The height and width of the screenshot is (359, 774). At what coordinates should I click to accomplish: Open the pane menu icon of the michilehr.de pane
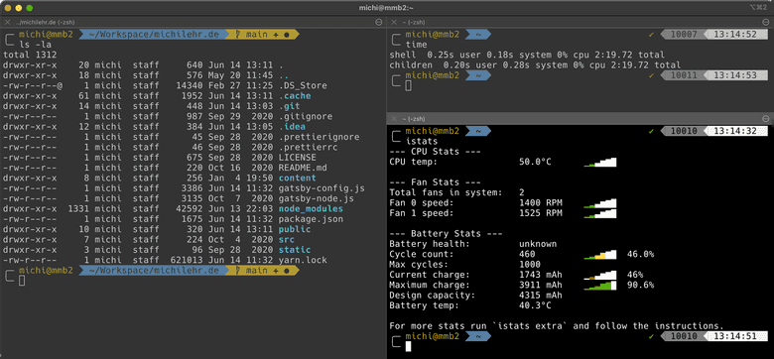(379, 22)
